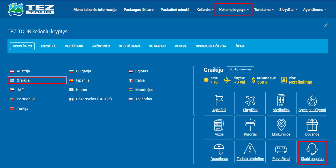Open Mano kelionės informacija

(x=95, y=9)
